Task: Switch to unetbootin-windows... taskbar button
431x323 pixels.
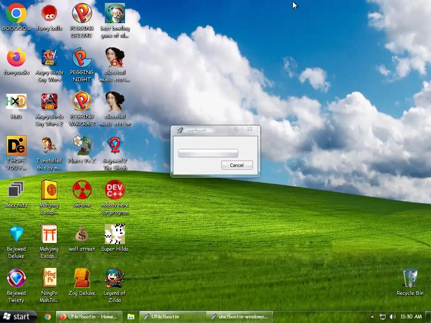Action: tap(239, 317)
